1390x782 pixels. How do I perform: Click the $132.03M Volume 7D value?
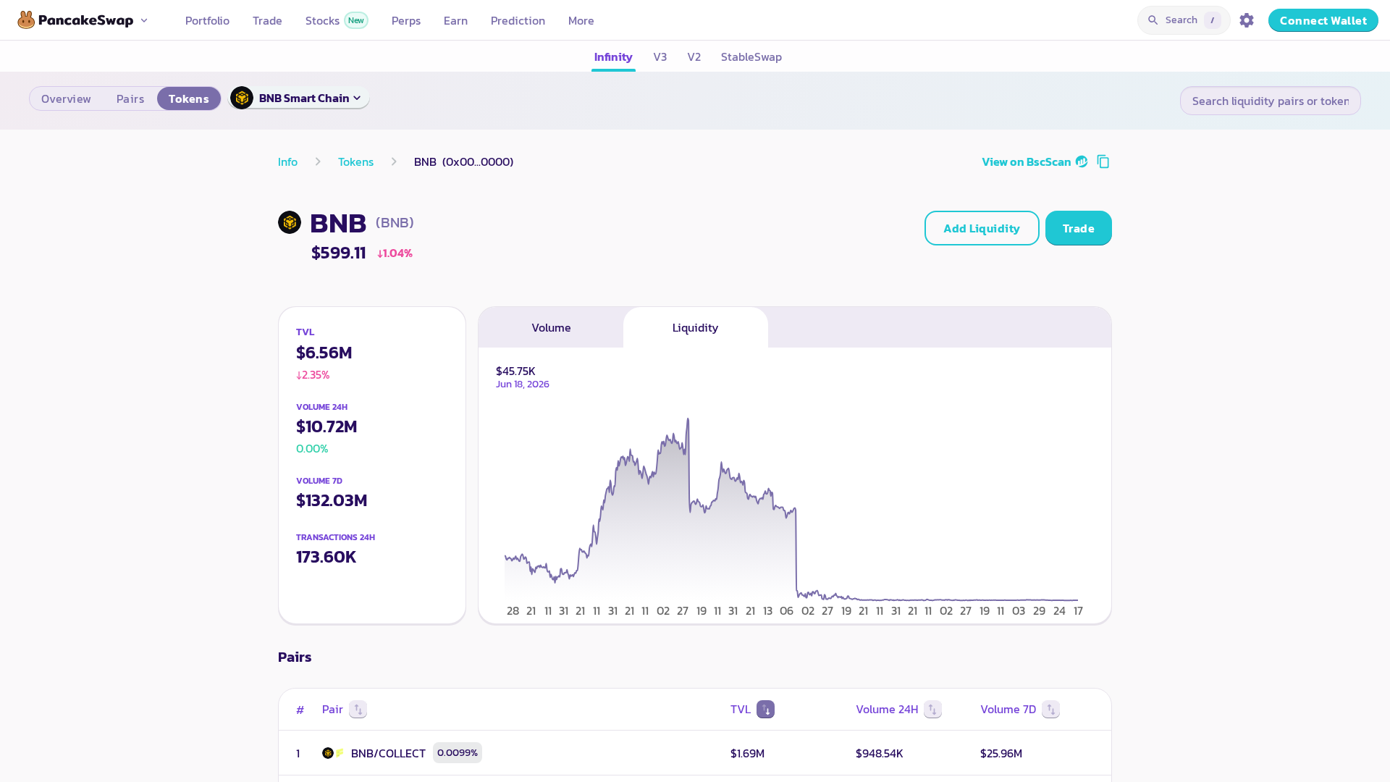(332, 500)
